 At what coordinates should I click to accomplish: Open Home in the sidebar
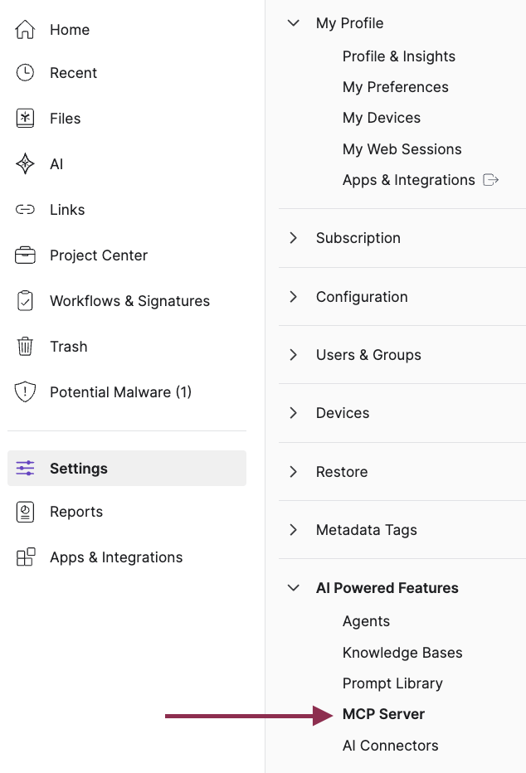click(x=70, y=30)
